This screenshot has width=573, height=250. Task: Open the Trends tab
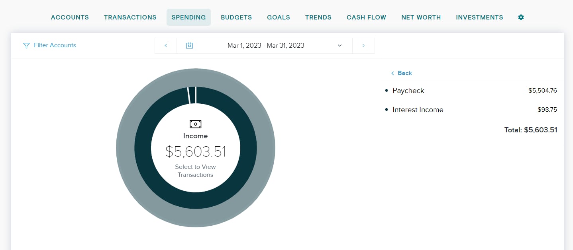click(318, 17)
